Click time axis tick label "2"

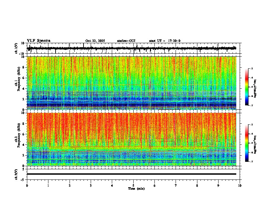tap(70, 186)
